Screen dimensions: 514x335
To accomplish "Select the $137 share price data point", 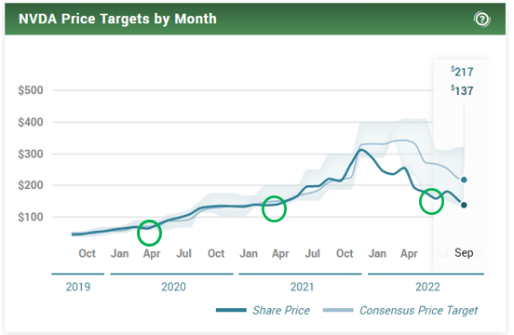I will [x=464, y=205].
